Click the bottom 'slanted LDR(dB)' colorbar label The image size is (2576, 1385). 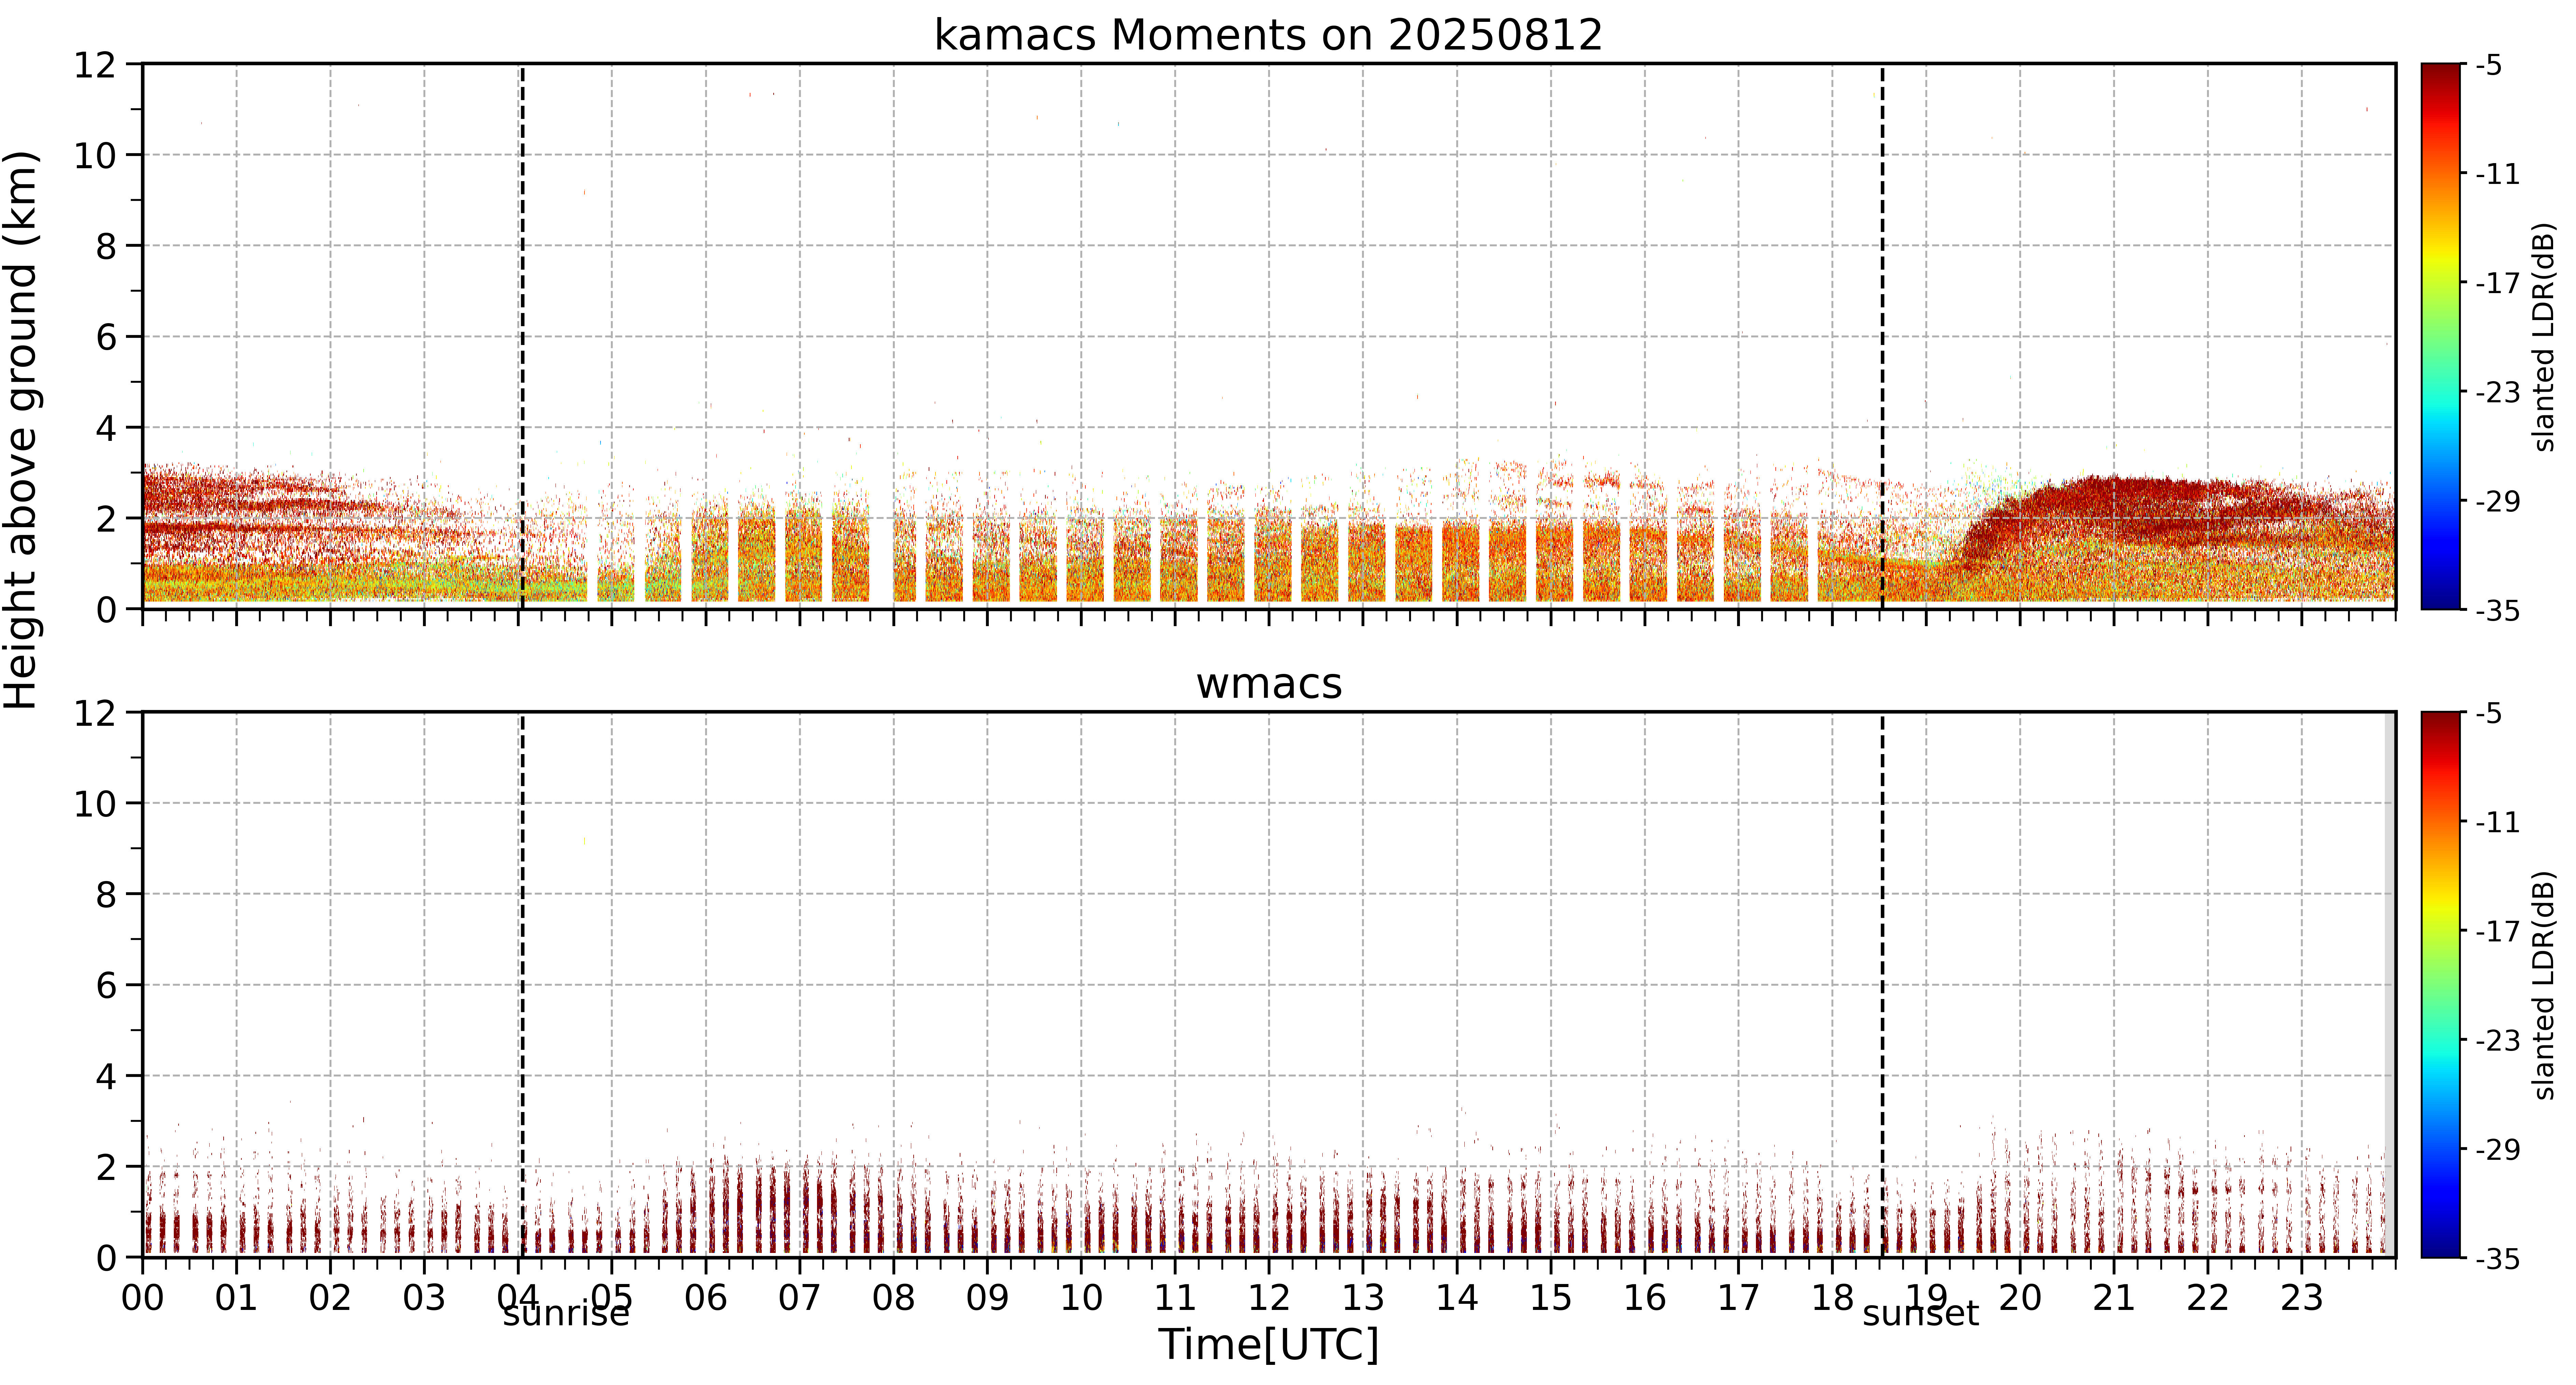point(2544,985)
